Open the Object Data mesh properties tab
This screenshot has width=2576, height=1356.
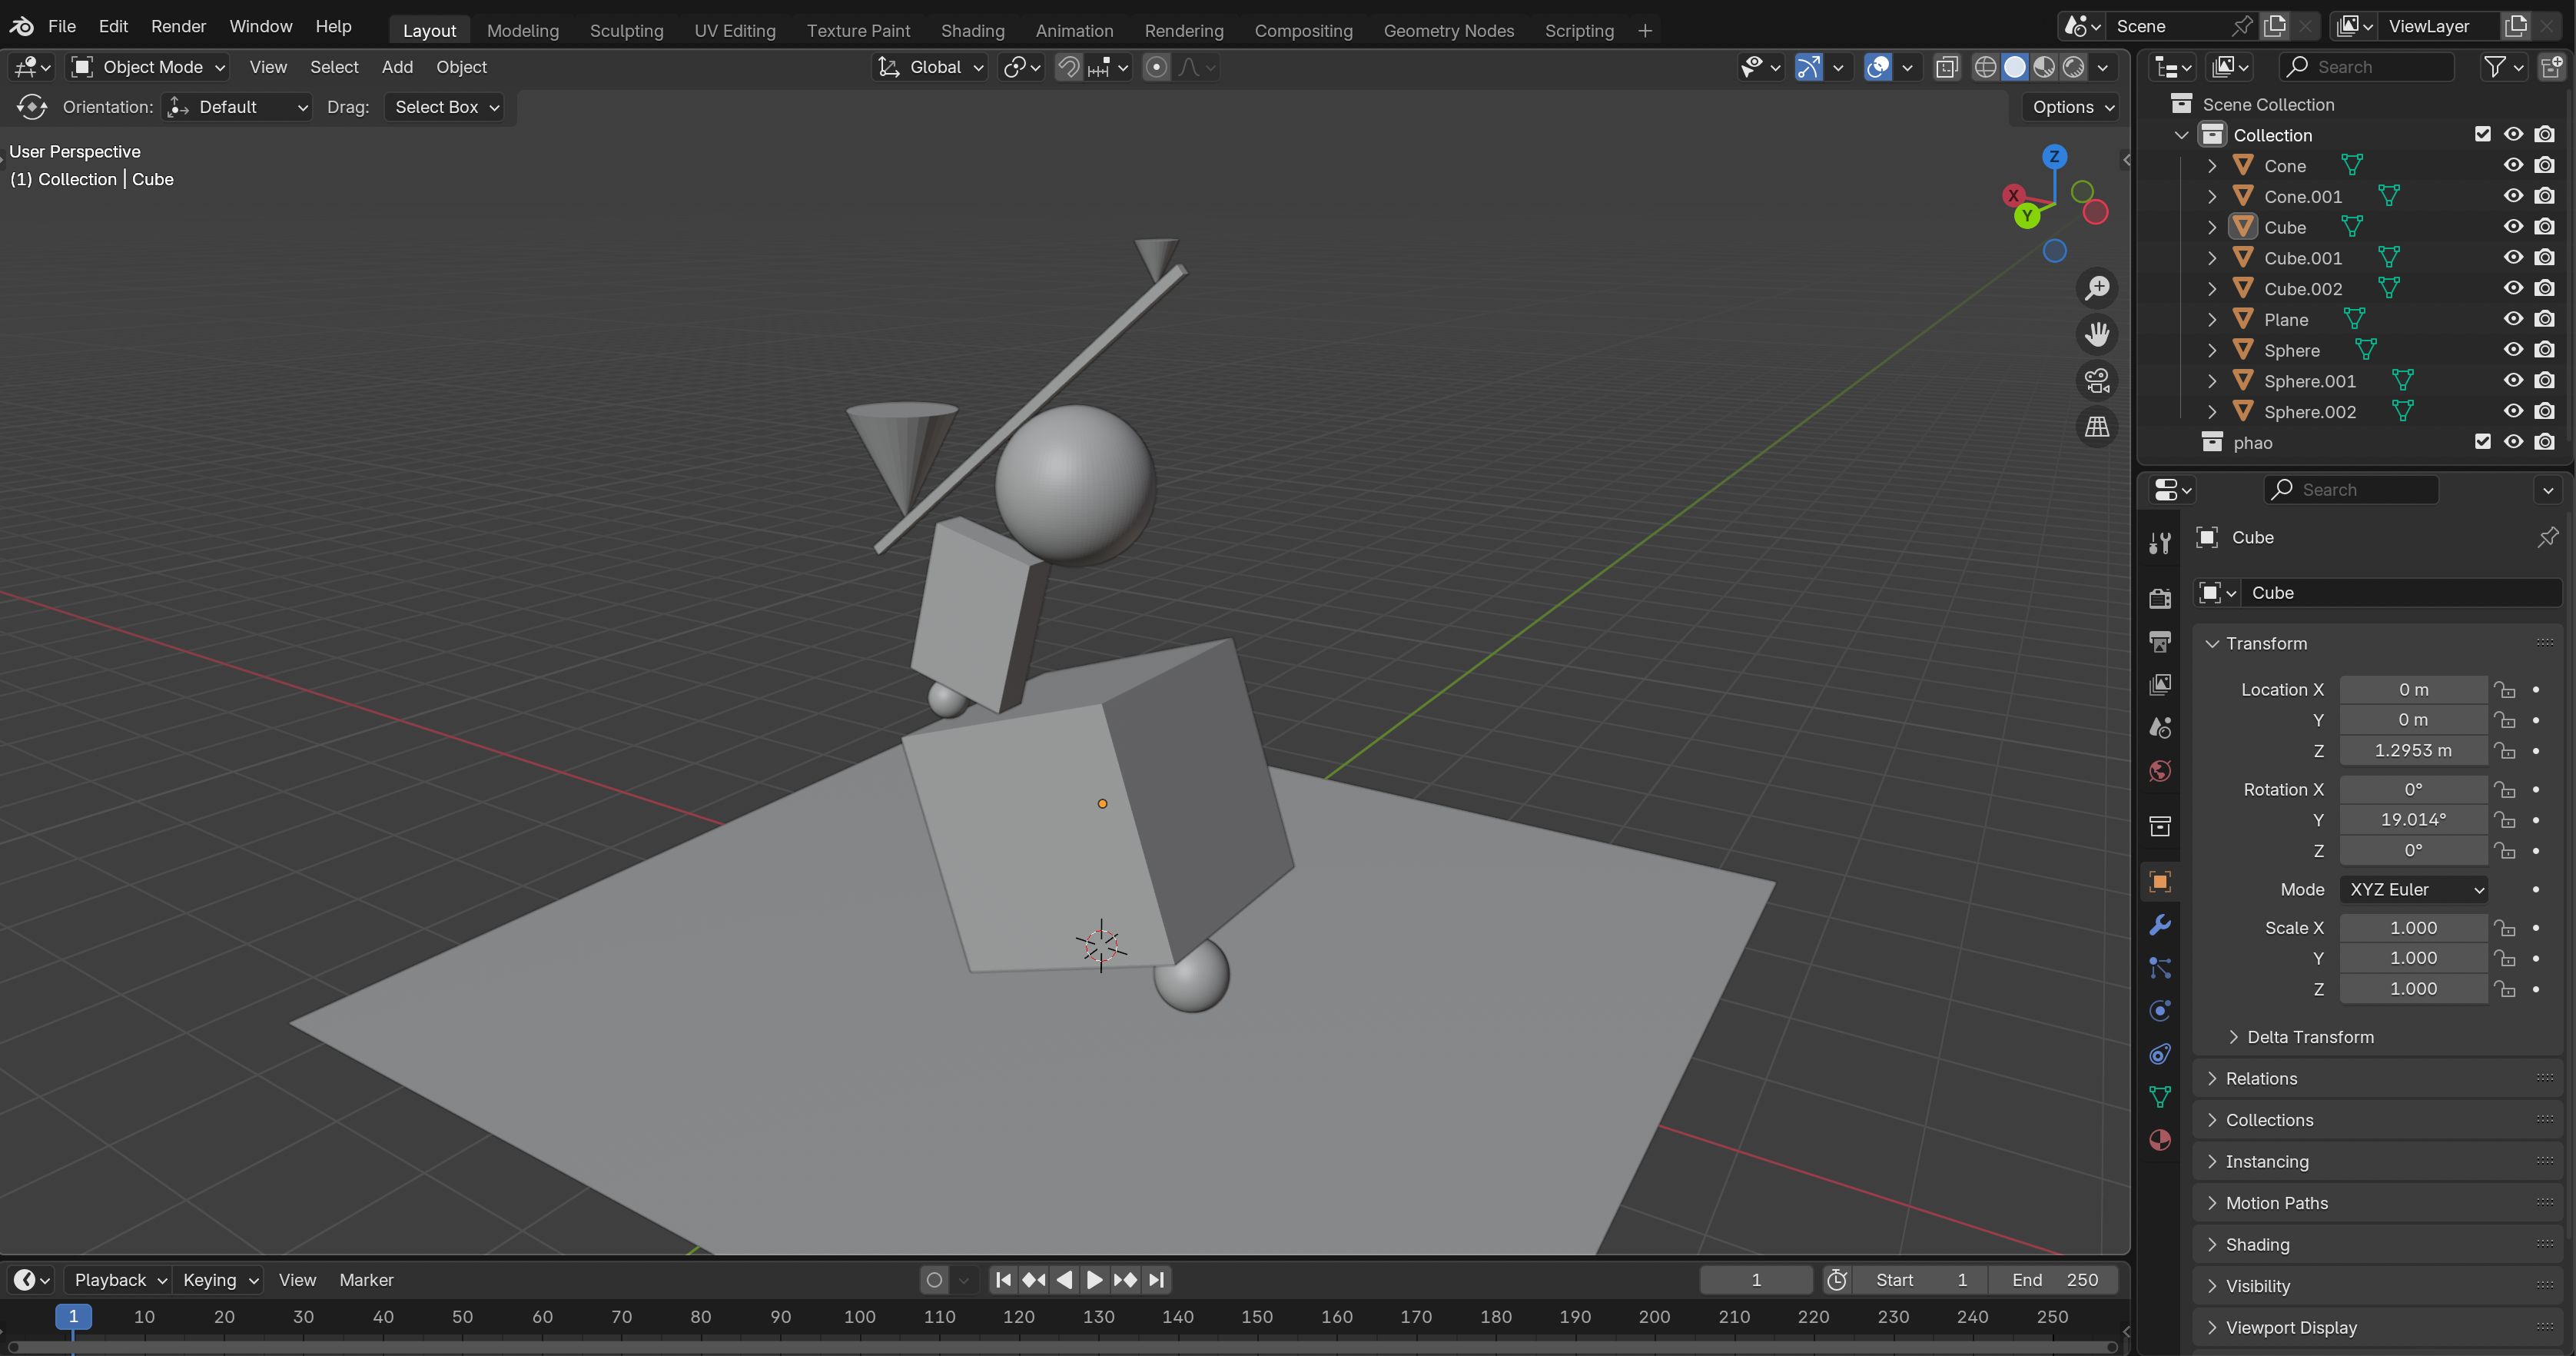coord(2160,1097)
